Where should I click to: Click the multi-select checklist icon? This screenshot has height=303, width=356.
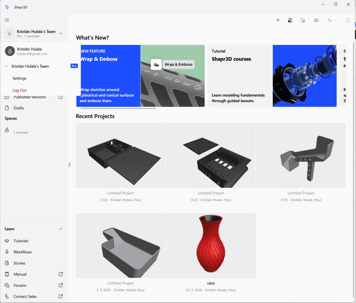coord(348,20)
